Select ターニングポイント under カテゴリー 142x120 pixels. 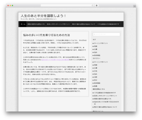(101, 62)
